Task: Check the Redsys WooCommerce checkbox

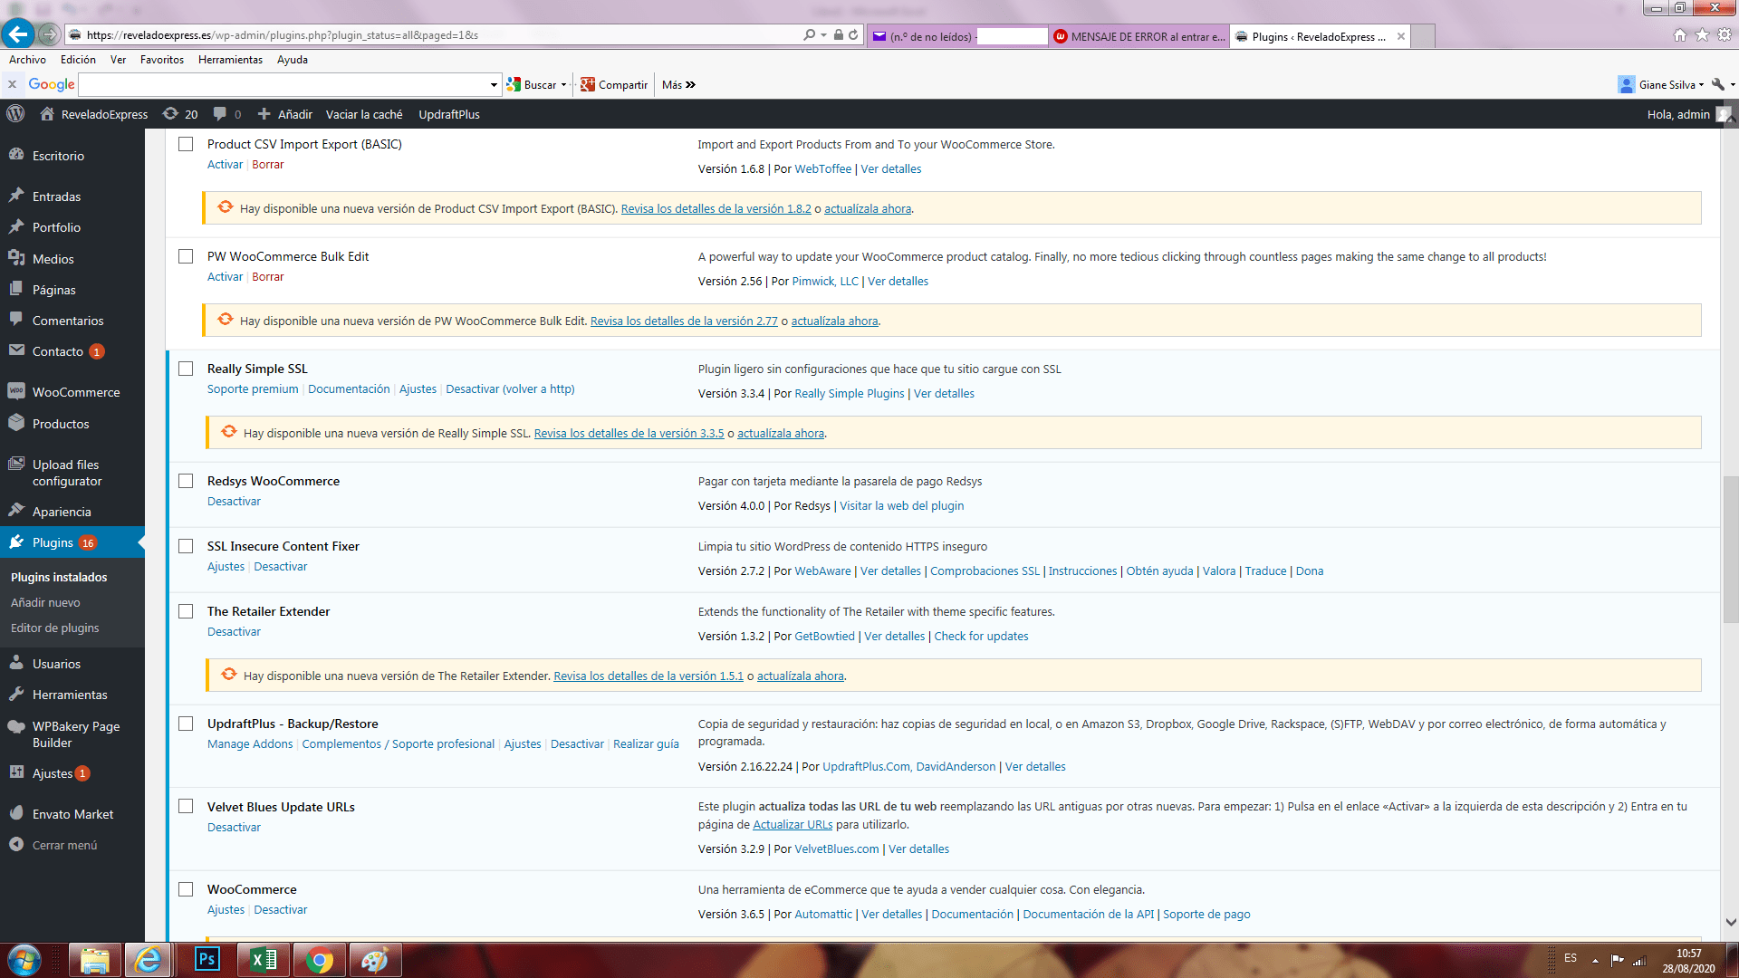Action: click(186, 481)
